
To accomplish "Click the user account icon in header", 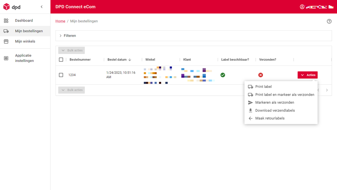I will pyautogui.click(x=302, y=7).
